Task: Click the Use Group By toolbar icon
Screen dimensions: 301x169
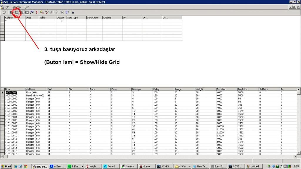Action: (67, 12)
